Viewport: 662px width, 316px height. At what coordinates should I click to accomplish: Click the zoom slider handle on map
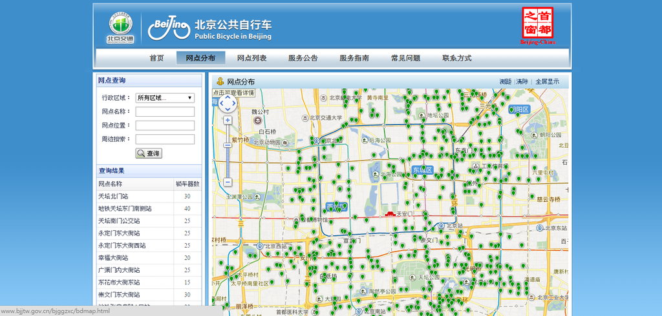coord(228,145)
